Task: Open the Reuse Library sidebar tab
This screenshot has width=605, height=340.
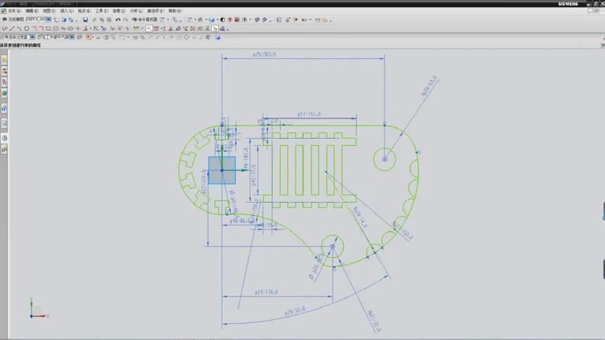Action: pos(4,93)
